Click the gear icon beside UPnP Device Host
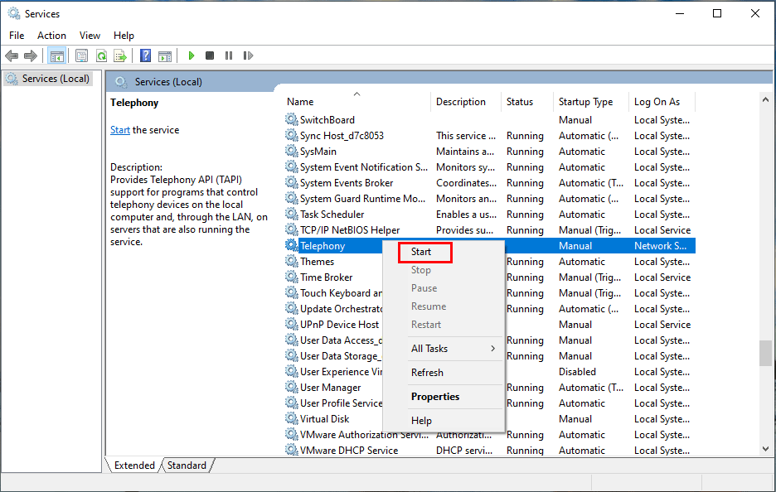 (292, 325)
